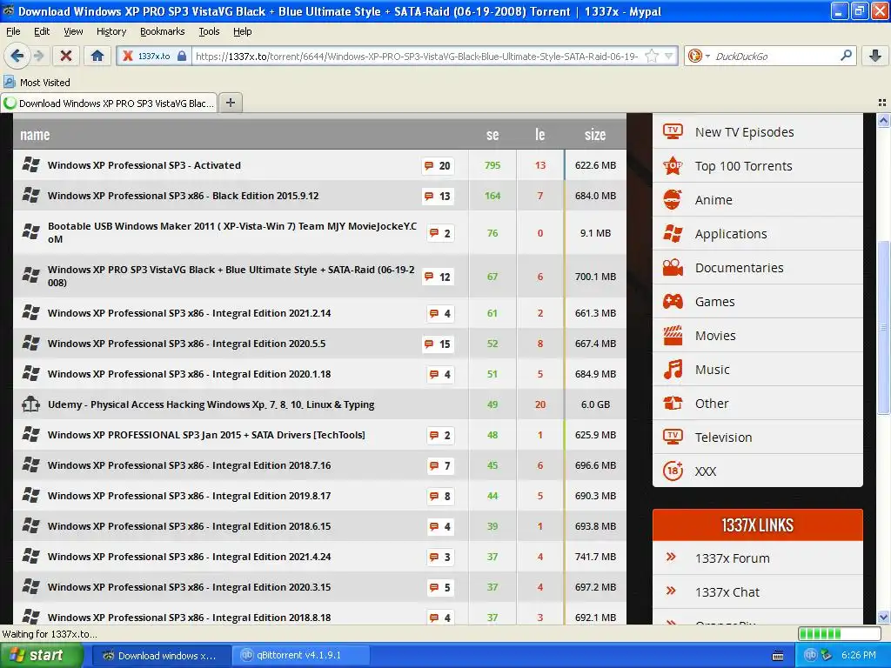Click the vertical page scrollbar thumb

883,327
